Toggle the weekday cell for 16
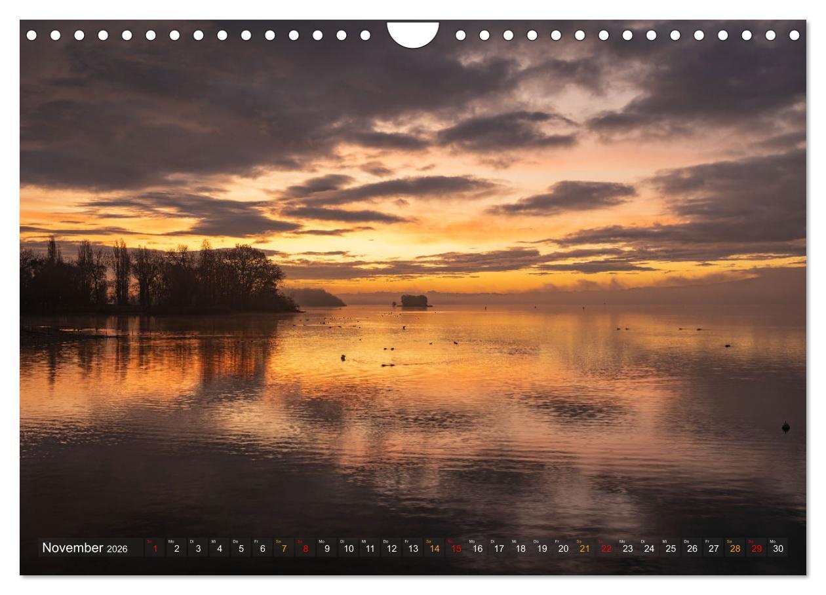826x595 pixels. point(477,548)
